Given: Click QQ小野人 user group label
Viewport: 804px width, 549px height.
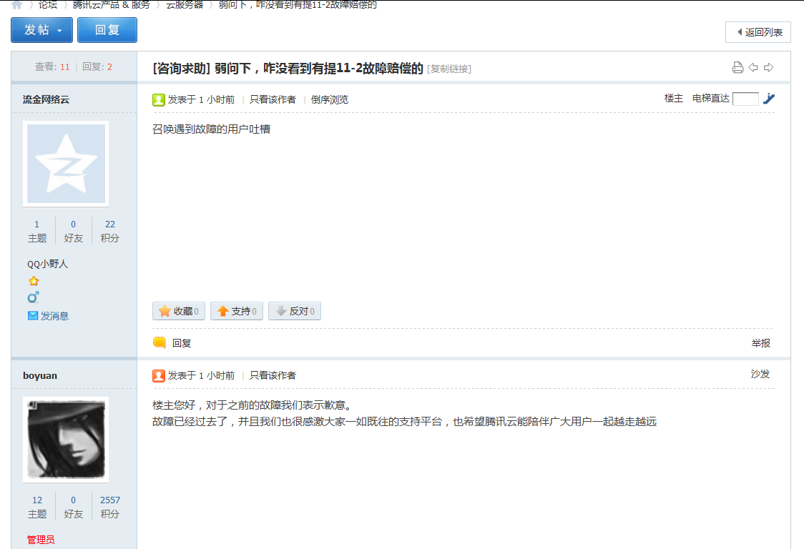Looking at the screenshot, I should pyautogui.click(x=48, y=264).
